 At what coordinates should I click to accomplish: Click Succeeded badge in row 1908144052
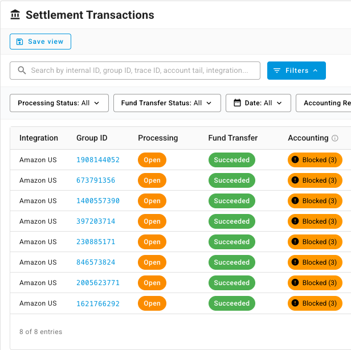(232, 160)
